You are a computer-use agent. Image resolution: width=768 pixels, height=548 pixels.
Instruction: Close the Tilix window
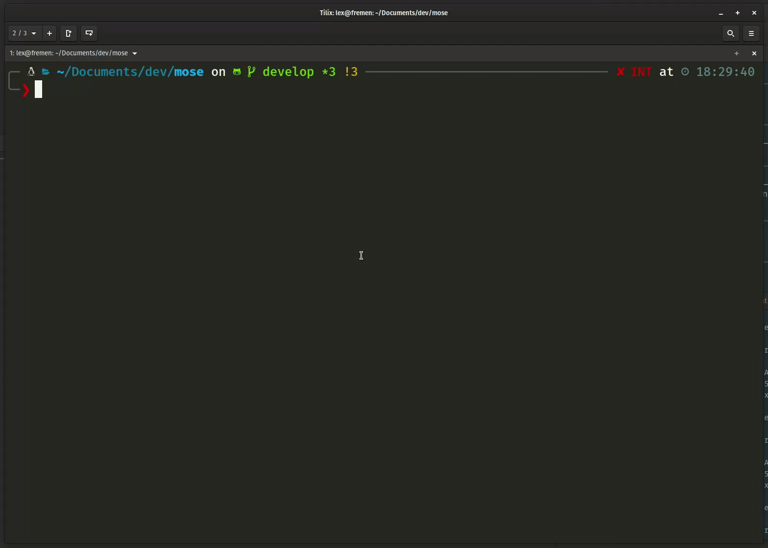coord(754,13)
